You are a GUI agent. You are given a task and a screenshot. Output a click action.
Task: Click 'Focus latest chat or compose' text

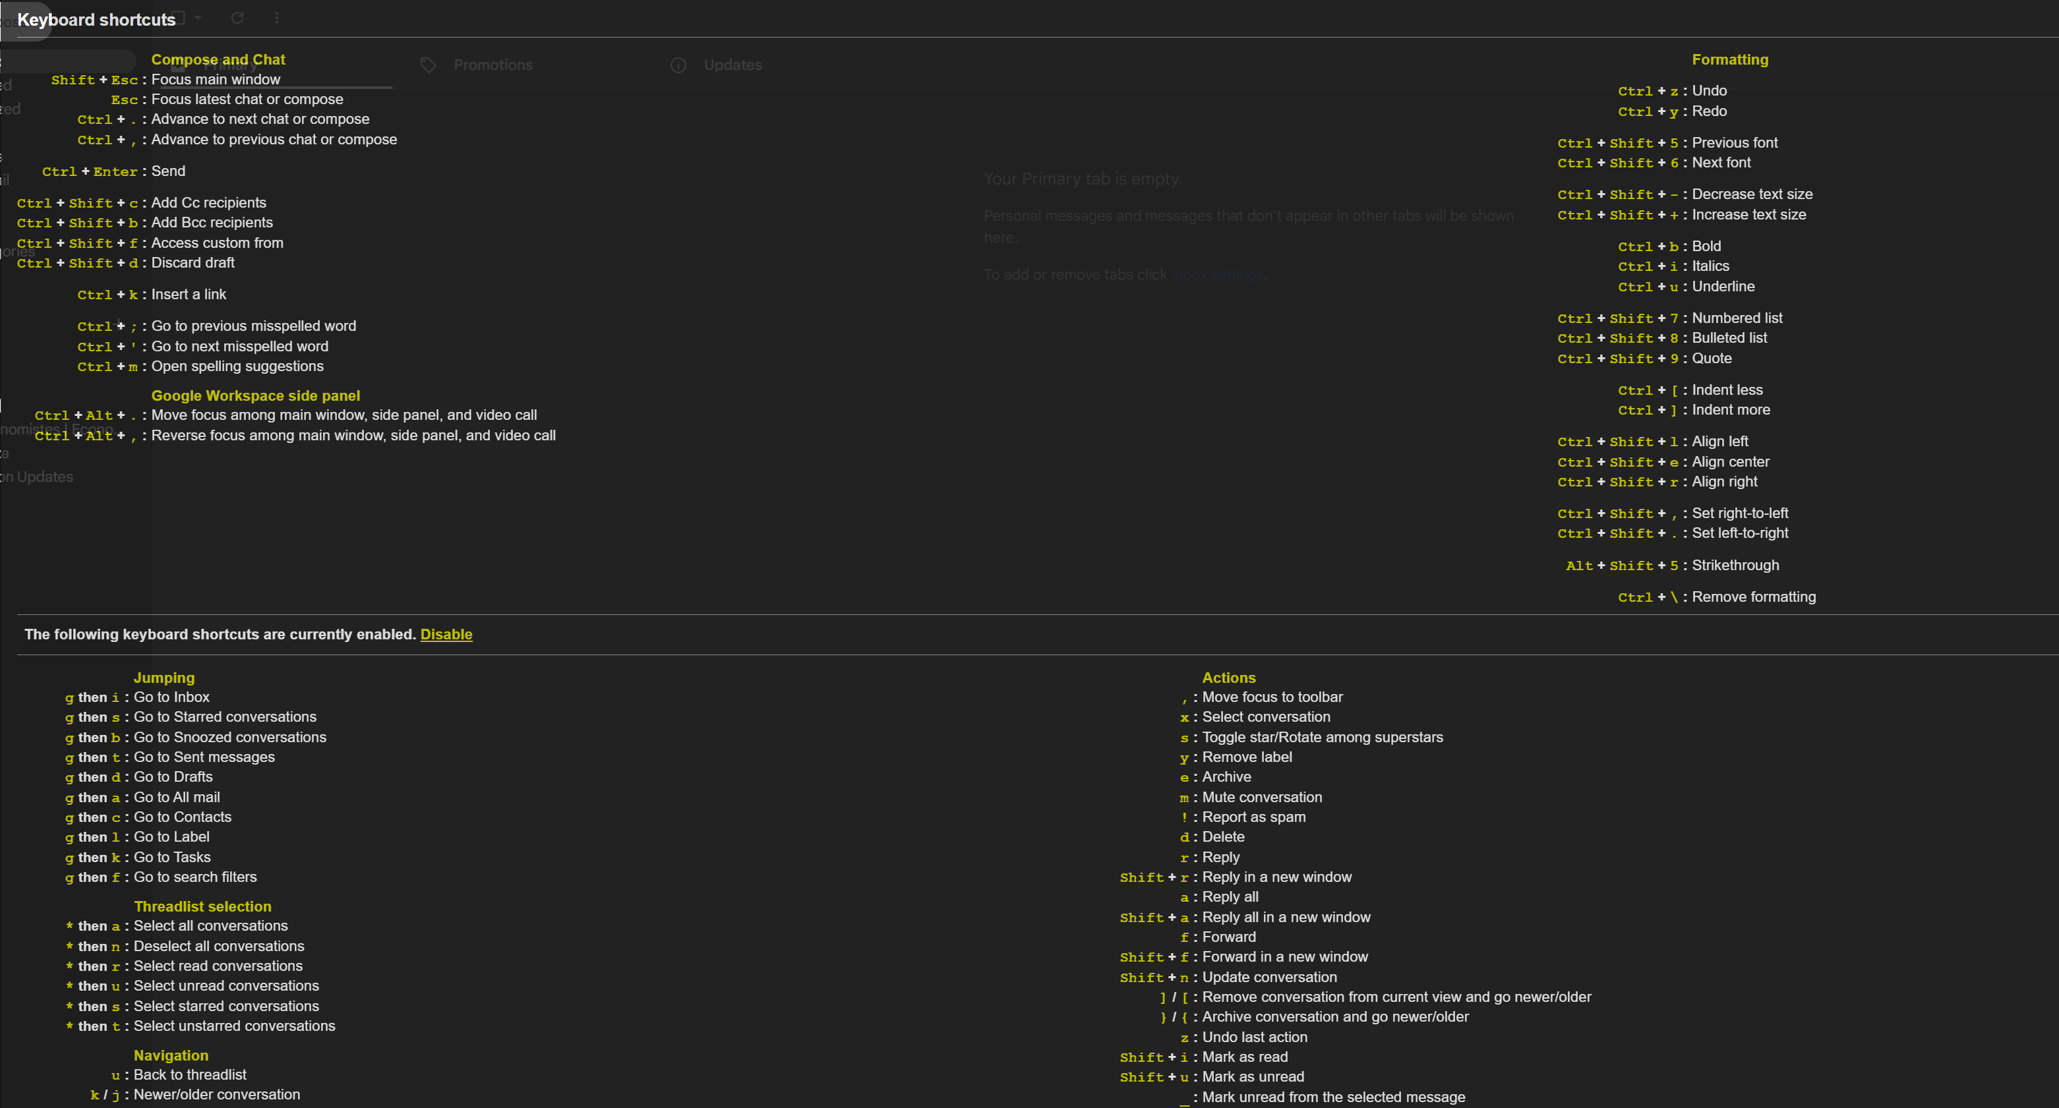247,99
